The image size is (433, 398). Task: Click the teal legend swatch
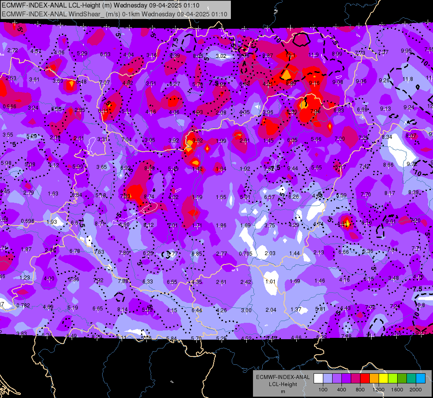[x=411, y=379]
